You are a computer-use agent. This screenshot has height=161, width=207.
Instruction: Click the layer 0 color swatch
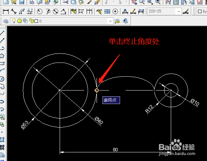pyautogui.click(x=36, y=21)
